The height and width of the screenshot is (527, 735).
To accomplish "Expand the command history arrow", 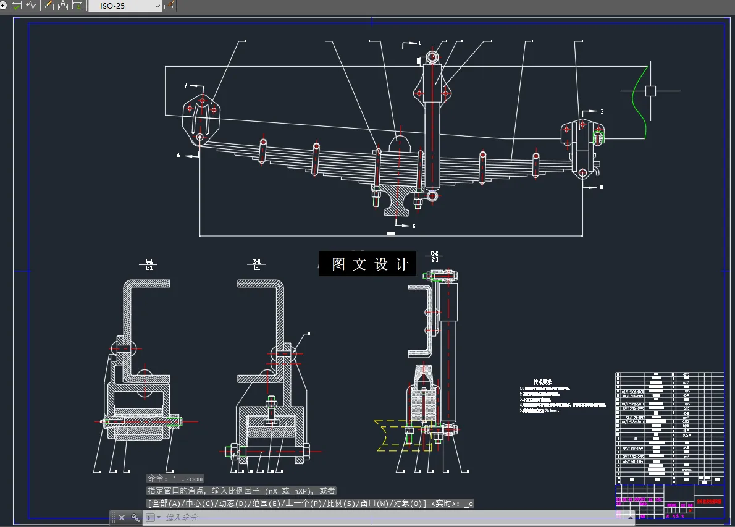I will pos(630,518).
